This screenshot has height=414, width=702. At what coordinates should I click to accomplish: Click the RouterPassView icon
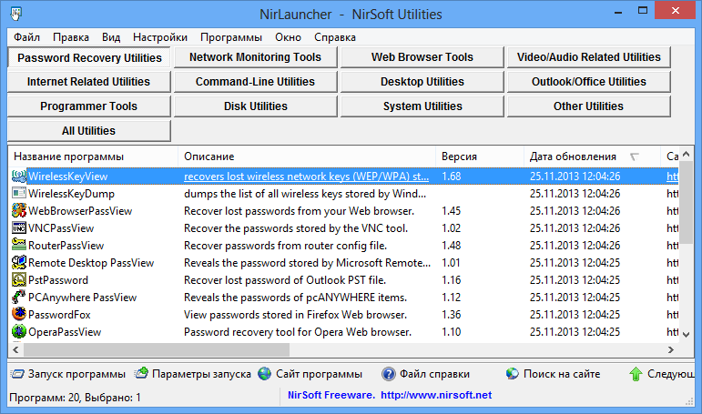19,246
